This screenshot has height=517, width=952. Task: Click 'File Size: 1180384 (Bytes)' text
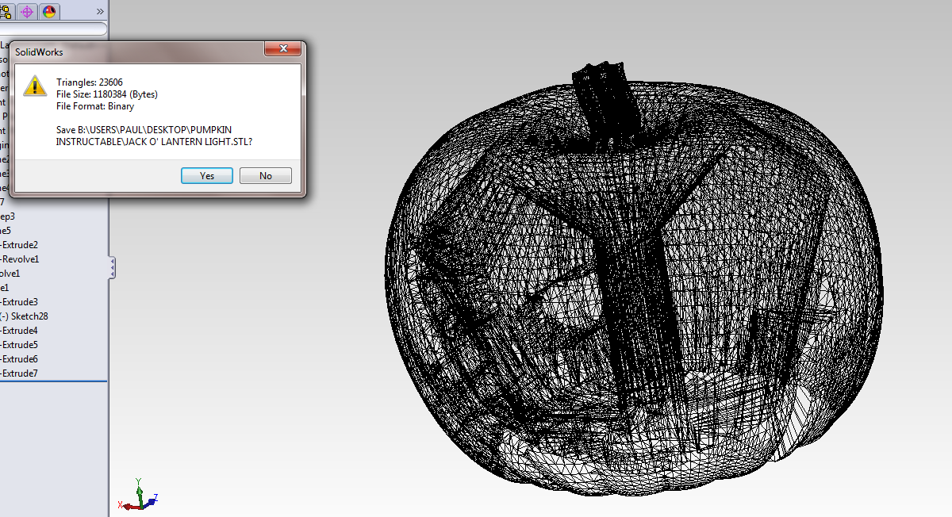[x=107, y=94]
